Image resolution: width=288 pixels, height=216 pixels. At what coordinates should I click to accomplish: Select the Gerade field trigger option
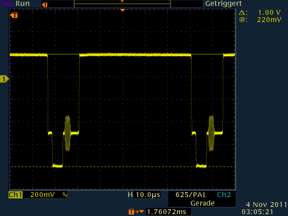202,203
